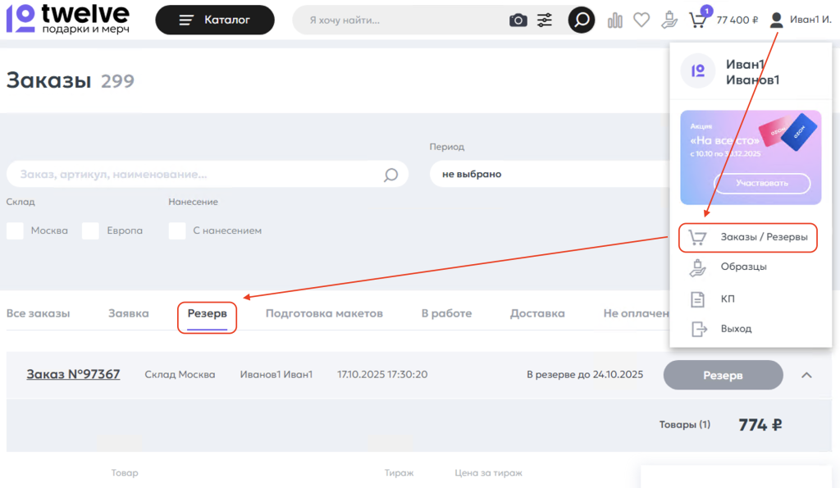Screen dimensions: 840x488
Task: Collapse order №97367 with chevron
Action: tap(806, 375)
